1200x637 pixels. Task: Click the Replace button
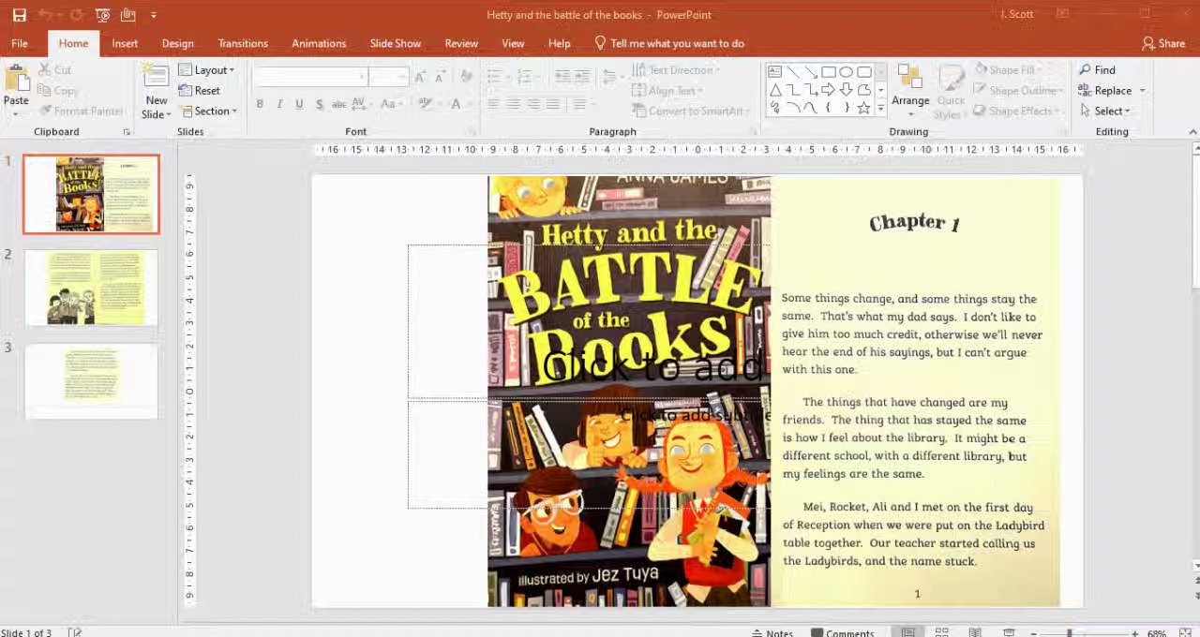[1112, 91]
